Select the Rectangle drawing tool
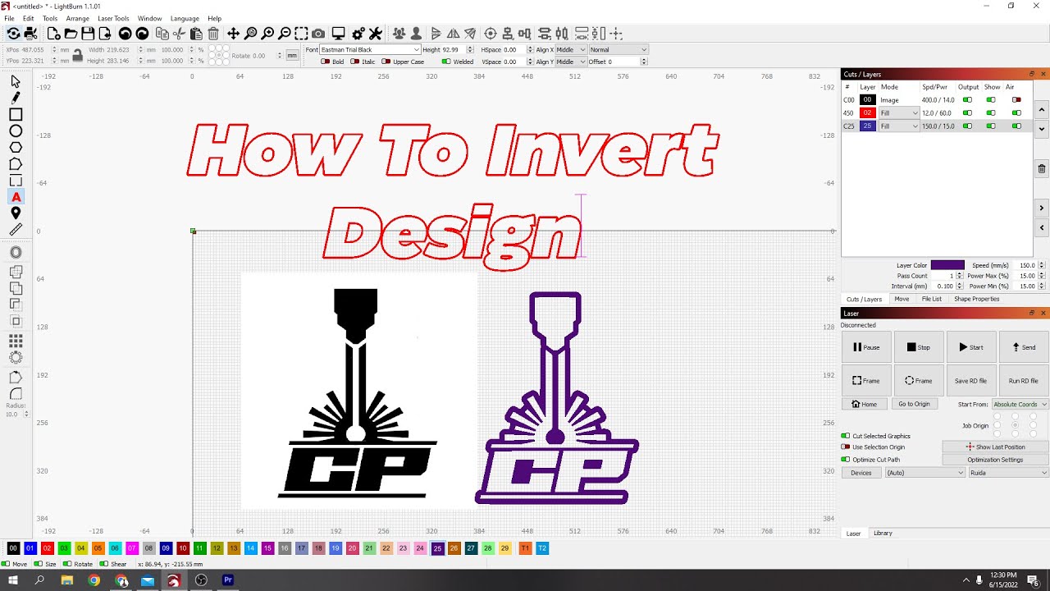 click(x=16, y=114)
